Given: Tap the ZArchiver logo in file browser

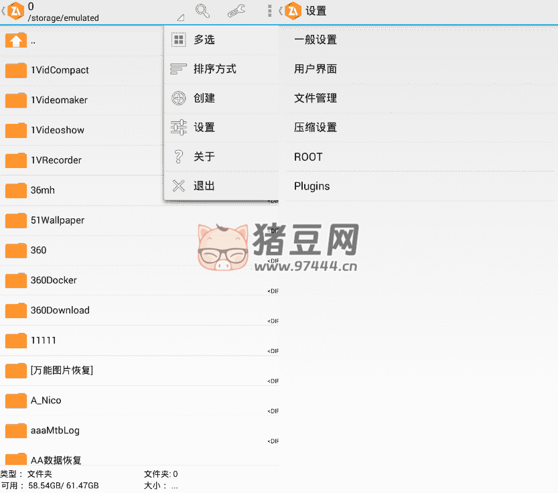Looking at the screenshot, I should point(15,11).
